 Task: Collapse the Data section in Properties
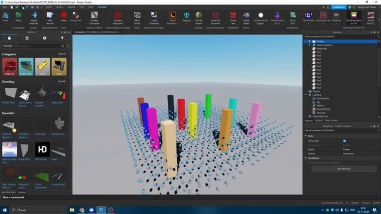[306, 136]
